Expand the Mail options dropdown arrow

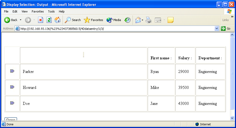point(142,20)
